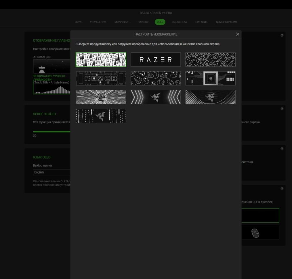Select the curved wave lines preset

(210, 97)
